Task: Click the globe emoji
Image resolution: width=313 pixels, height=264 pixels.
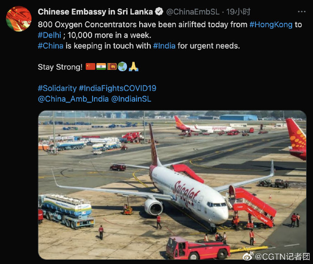Action: 122,66
